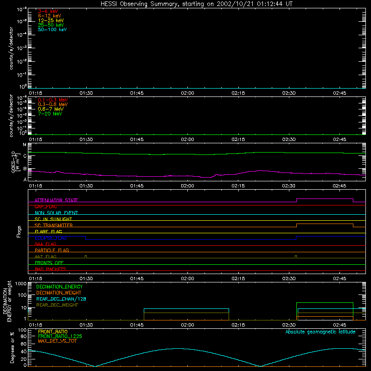Screen dimensions: 371x371
Task: Select the GAP_FLAG label
Action: [45, 206]
